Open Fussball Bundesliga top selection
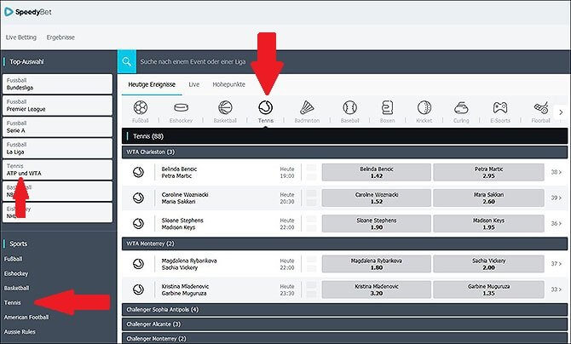The width and height of the screenshot is (571, 344). tap(58, 83)
